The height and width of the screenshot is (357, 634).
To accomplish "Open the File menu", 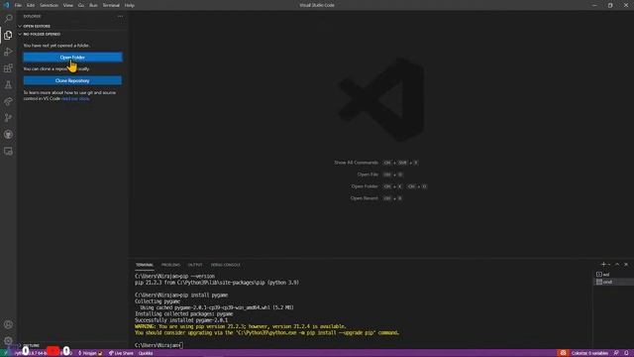I will pyautogui.click(x=18, y=5).
